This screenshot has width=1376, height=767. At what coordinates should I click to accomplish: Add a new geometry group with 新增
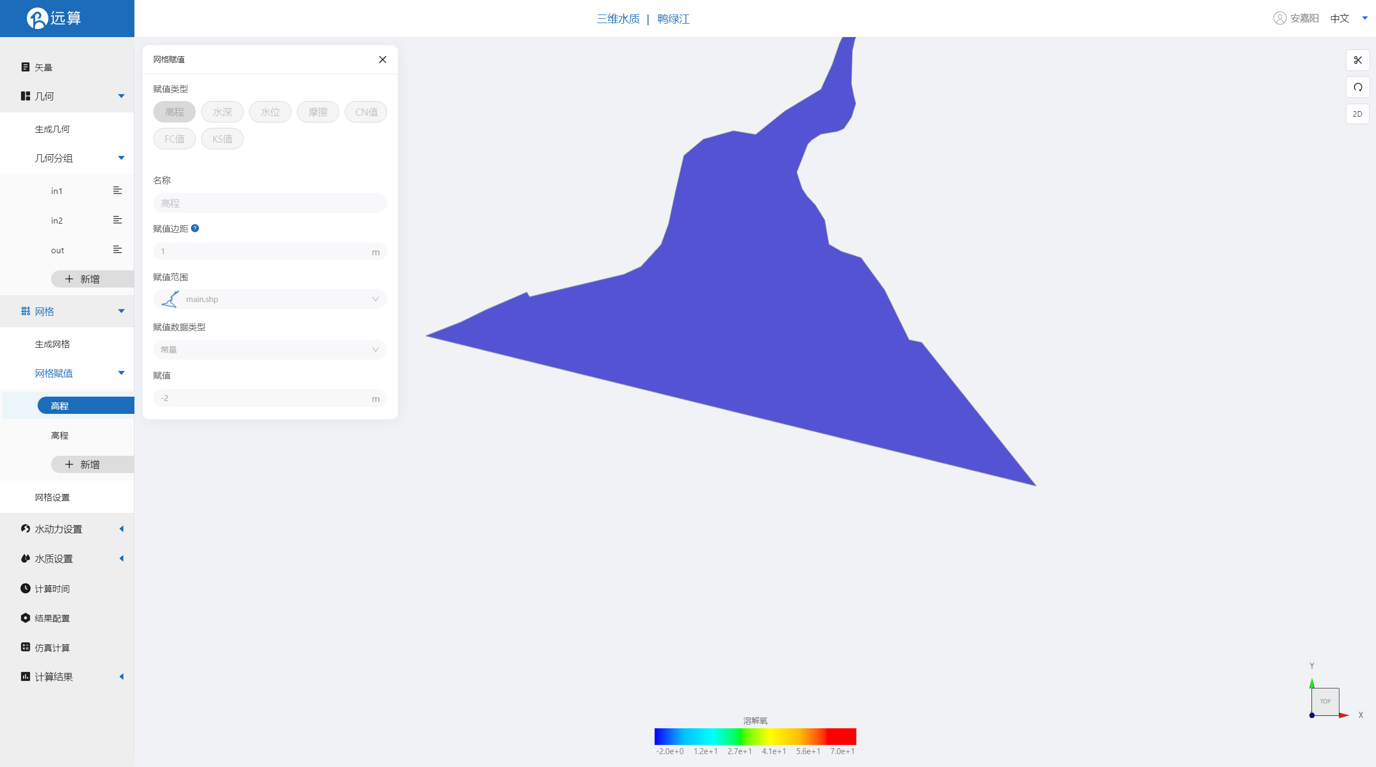pos(92,279)
